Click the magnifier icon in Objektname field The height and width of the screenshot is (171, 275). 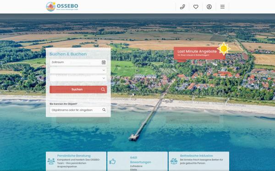point(104,110)
